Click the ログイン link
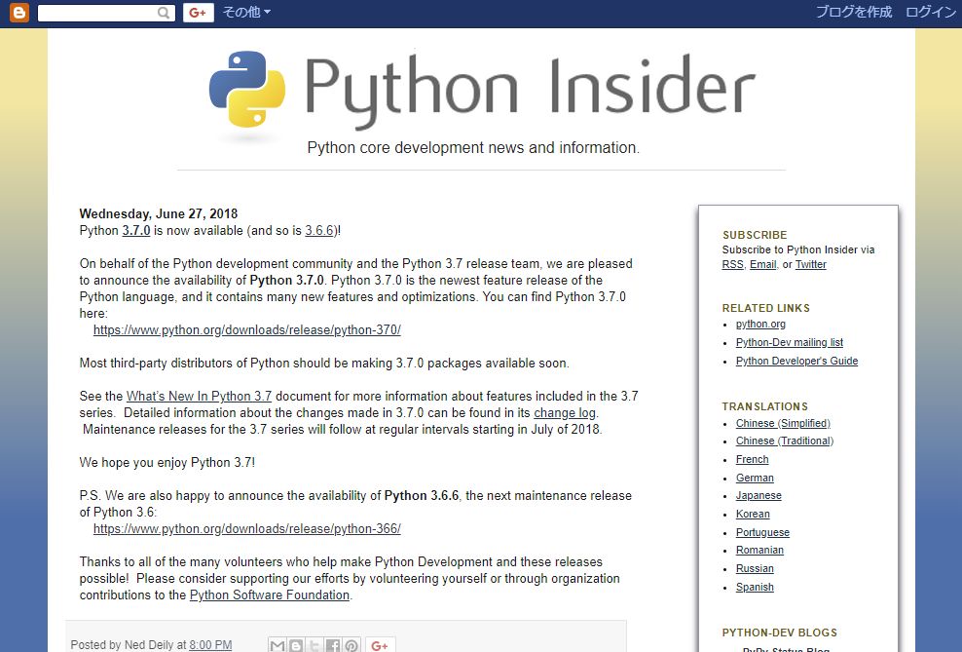 (x=930, y=13)
